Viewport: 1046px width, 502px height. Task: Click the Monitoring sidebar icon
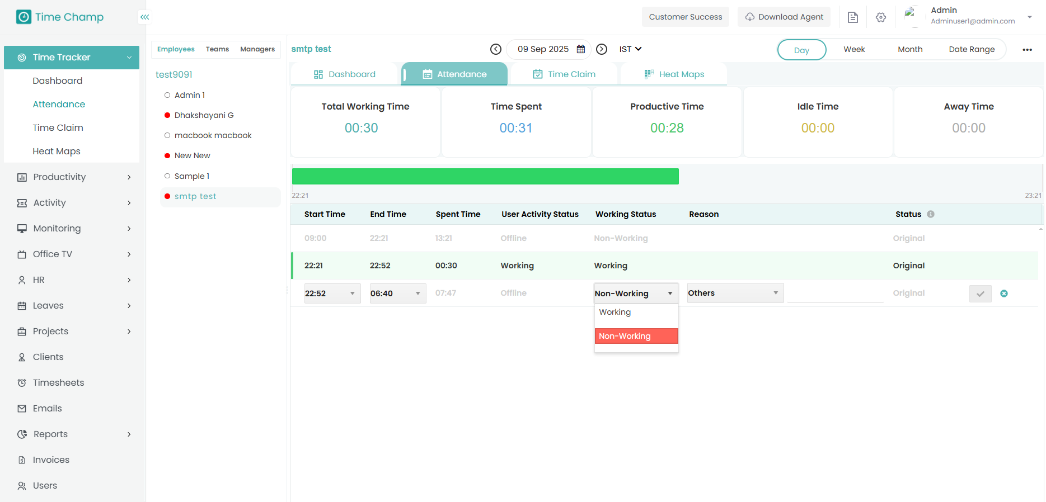(x=22, y=229)
